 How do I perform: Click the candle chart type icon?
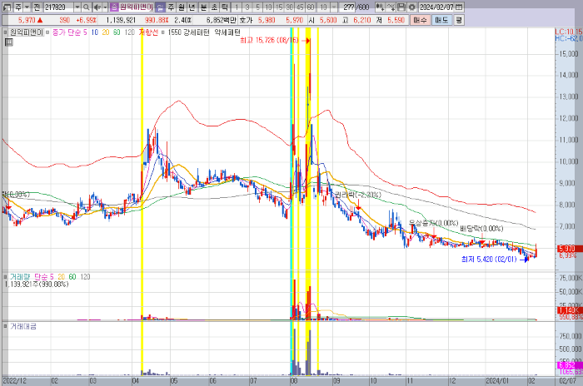click(380, 7)
